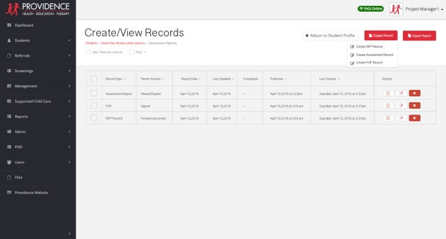Viewport: 446px width, 239px height.
Task: Click the Screenings list icon
Action: (x=9, y=71)
